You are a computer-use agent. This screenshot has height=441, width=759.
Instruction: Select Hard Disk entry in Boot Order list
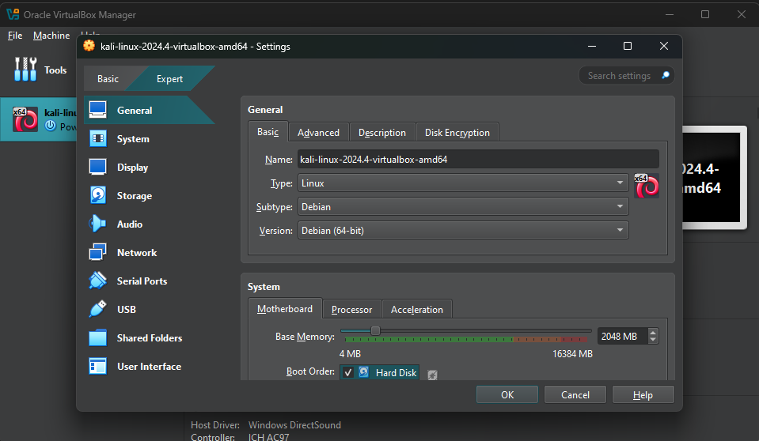click(x=380, y=372)
